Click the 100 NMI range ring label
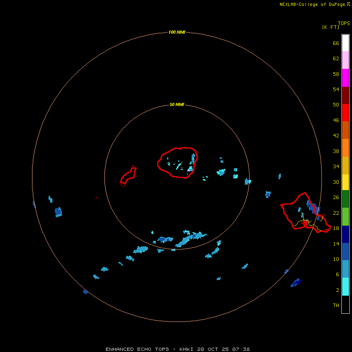Screen dimensions: 352x352 tap(177, 32)
